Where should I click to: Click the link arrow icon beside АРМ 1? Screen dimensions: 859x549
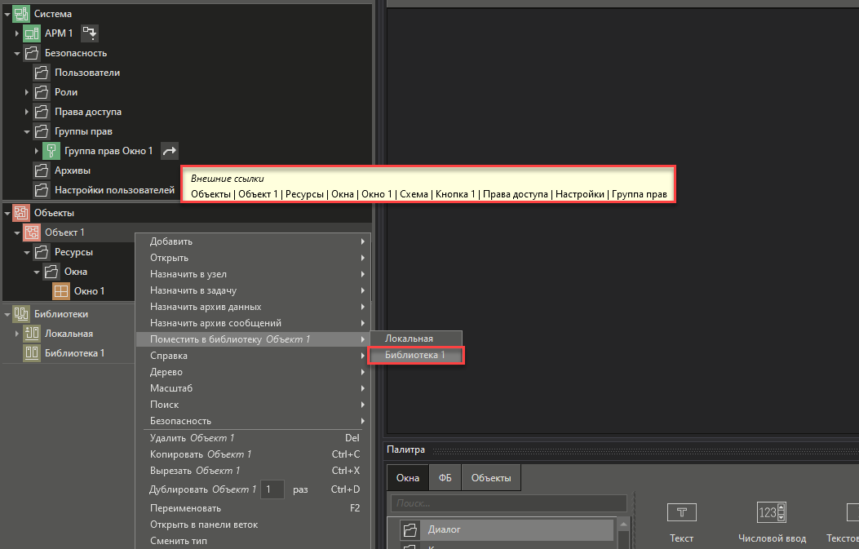(89, 33)
